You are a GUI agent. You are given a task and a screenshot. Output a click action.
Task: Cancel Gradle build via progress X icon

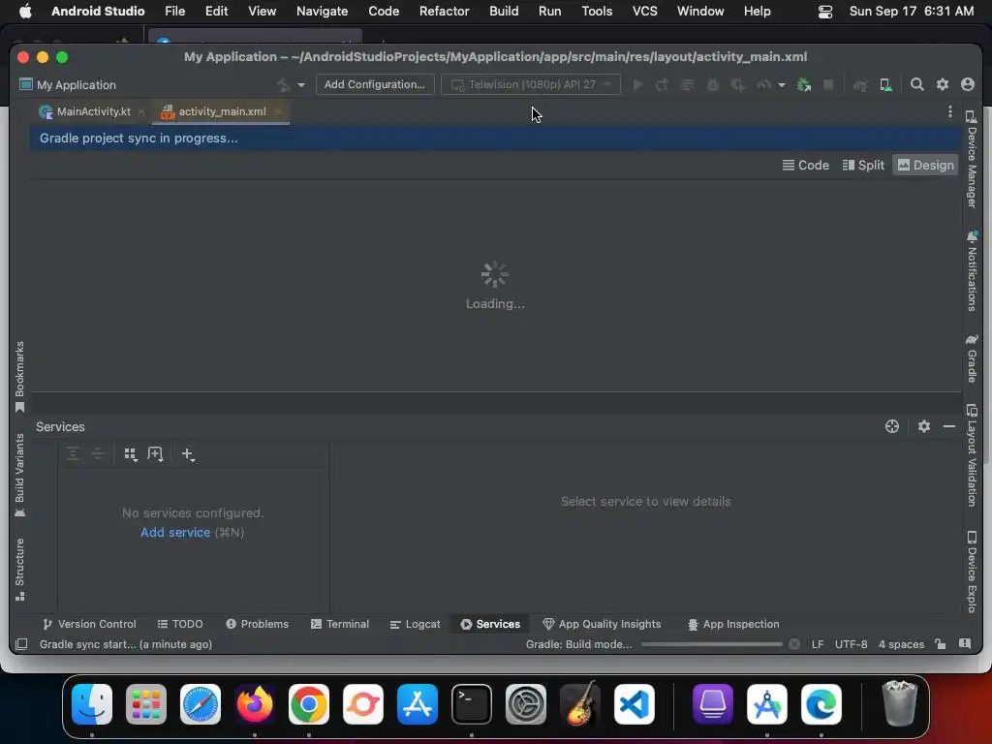pos(794,644)
